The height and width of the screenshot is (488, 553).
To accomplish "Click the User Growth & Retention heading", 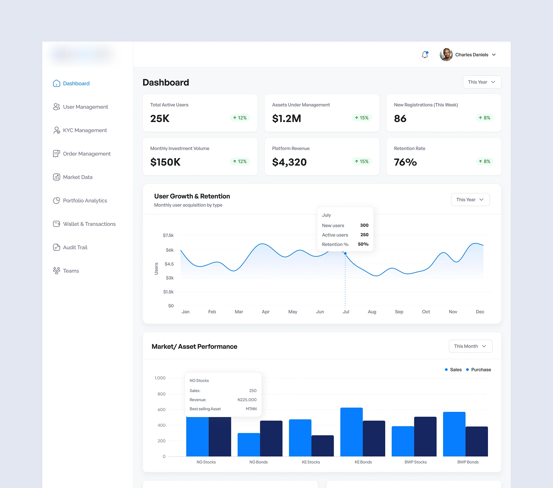I will pyautogui.click(x=192, y=196).
